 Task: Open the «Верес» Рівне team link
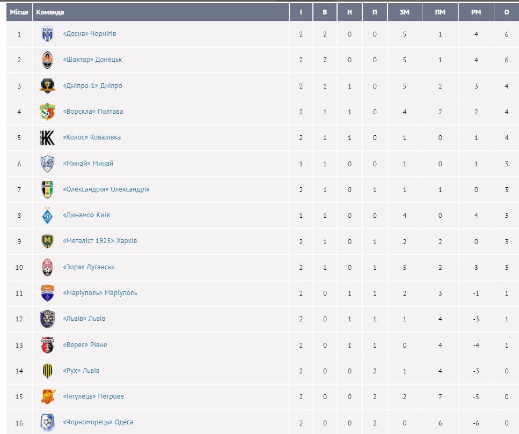click(85, 345)
